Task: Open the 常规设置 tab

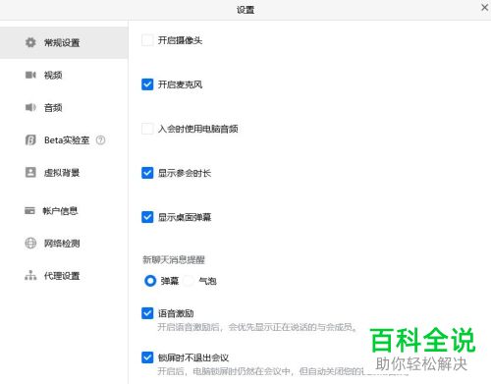Action: click(64, 42)
